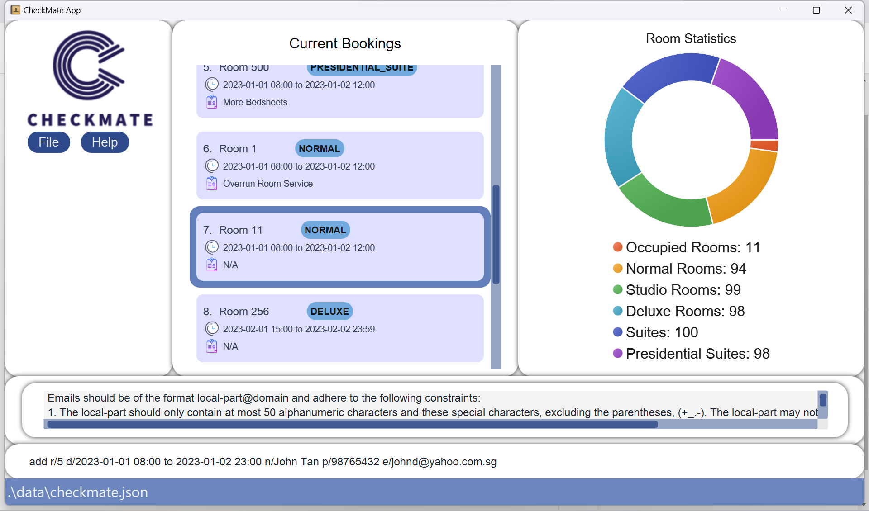Click the clock icon in Room 256 booking
Screen dimensions: 869x511
coord(212,329)
